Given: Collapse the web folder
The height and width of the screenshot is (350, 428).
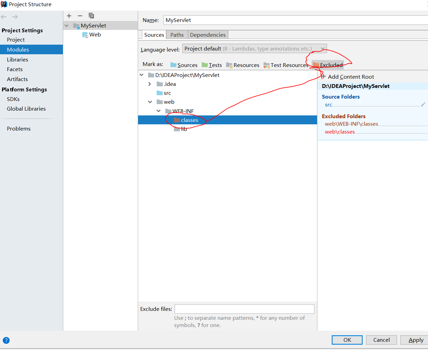Looking at the screenshot, I should point(150,102).
